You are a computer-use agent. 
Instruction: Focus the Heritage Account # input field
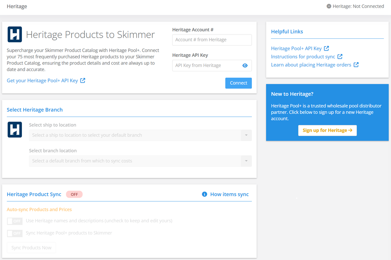point(212,40)
